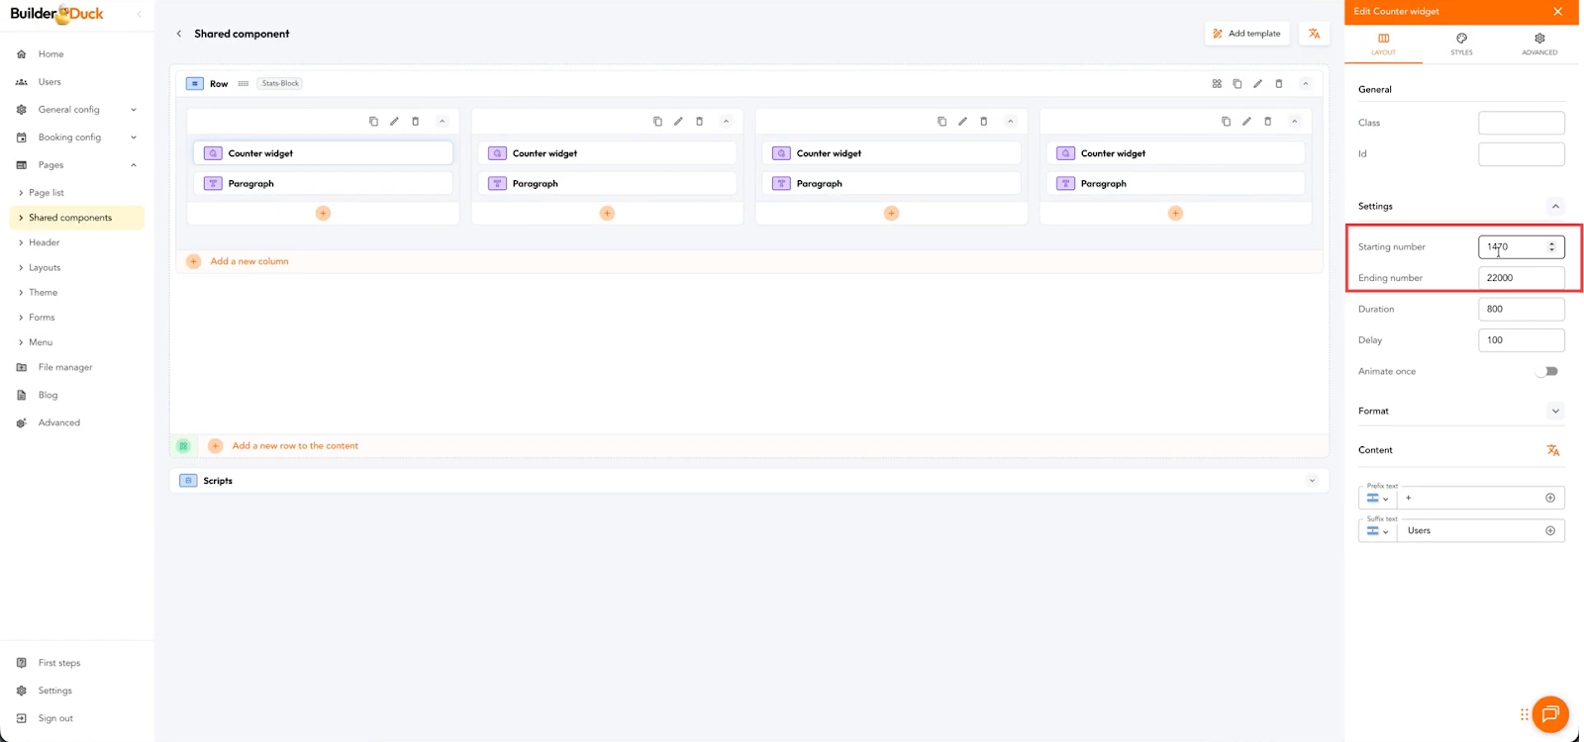The image size is (1584, 742).
Task: Collapse the Settings section
Action: coord(1555,207)
